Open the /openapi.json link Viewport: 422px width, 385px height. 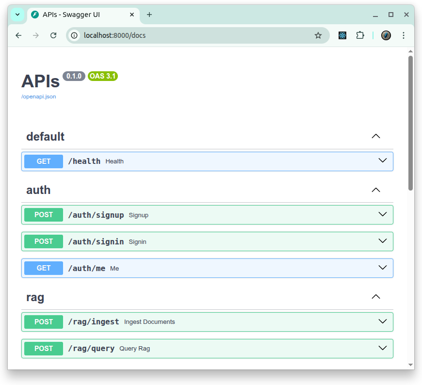(x=39, y=96)
